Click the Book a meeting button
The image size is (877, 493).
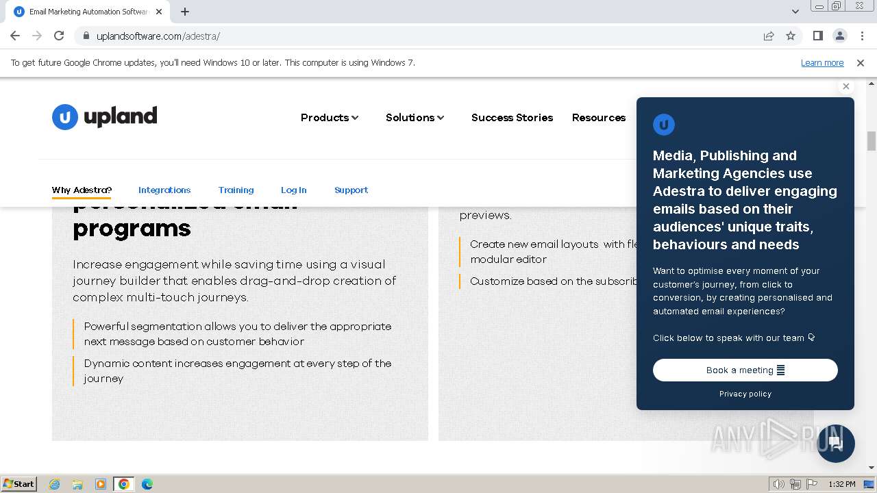click(x=745, y=370)
